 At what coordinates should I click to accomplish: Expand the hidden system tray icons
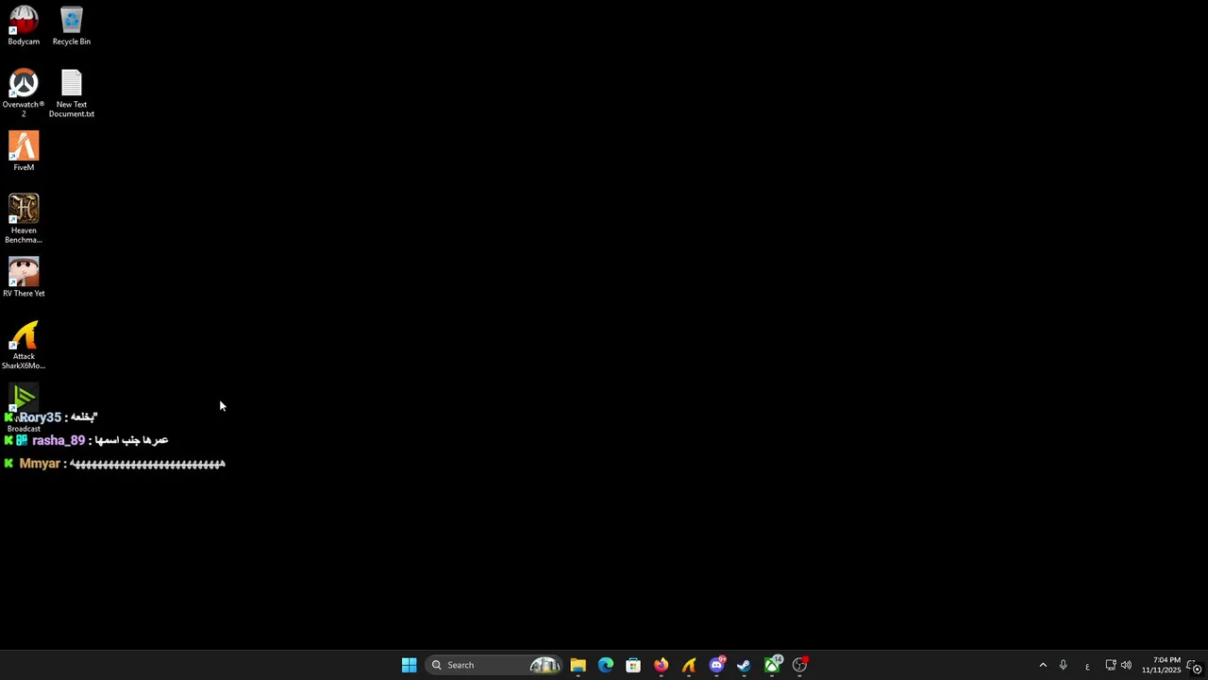[1043, 665]
